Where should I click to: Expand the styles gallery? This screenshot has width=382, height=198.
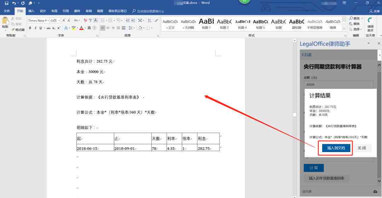344,29
